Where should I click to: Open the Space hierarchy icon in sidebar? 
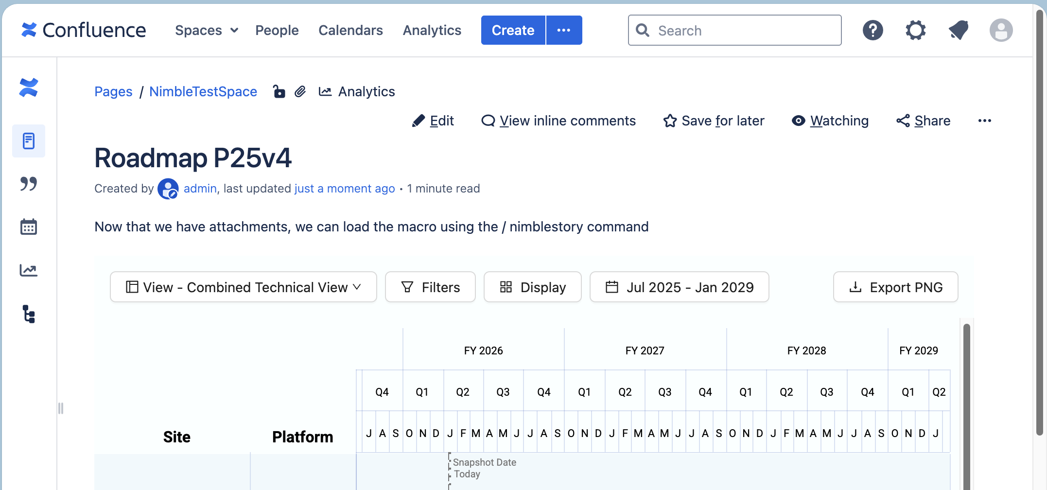tap(29, 315)
